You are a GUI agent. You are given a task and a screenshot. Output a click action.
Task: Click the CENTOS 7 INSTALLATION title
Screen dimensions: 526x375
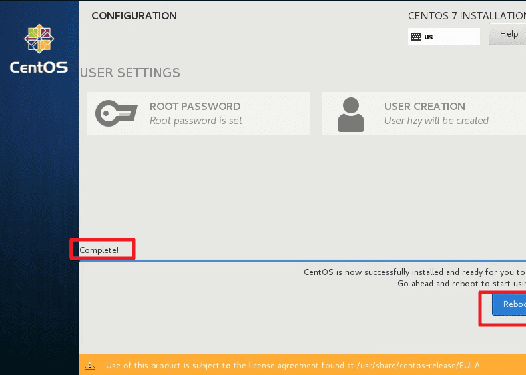pyautogui.click(x=467, y=16)
